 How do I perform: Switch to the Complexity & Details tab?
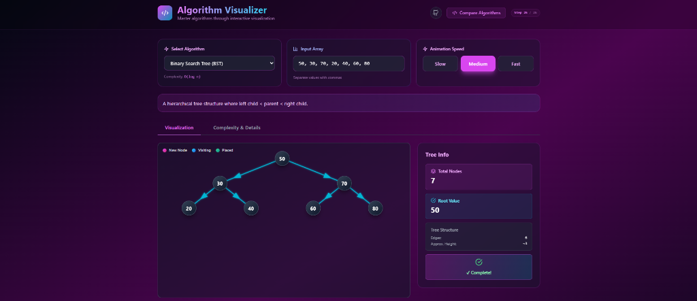236,128
